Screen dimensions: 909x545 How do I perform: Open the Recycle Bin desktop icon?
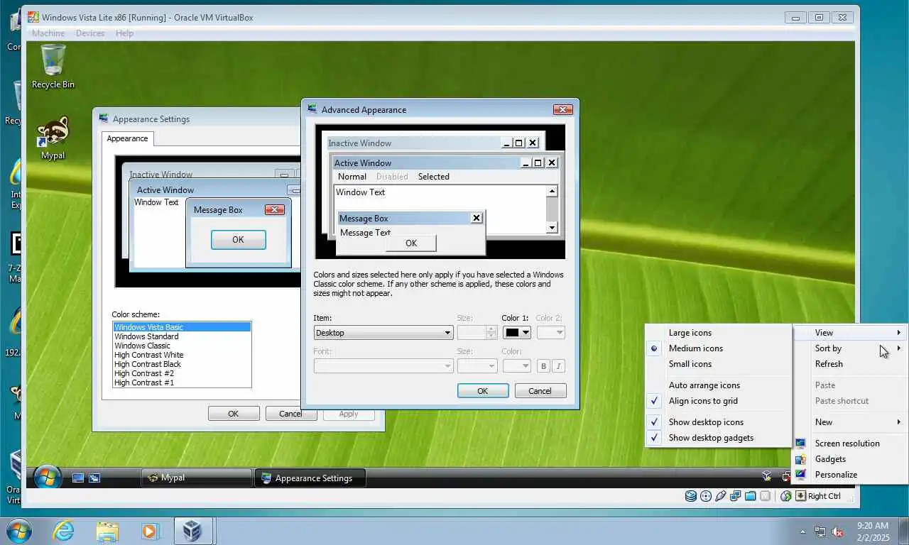pos(53,67)
